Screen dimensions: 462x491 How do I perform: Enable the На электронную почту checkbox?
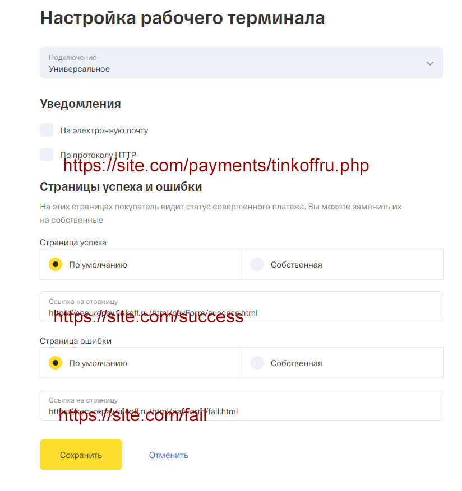tap(47, 130)
